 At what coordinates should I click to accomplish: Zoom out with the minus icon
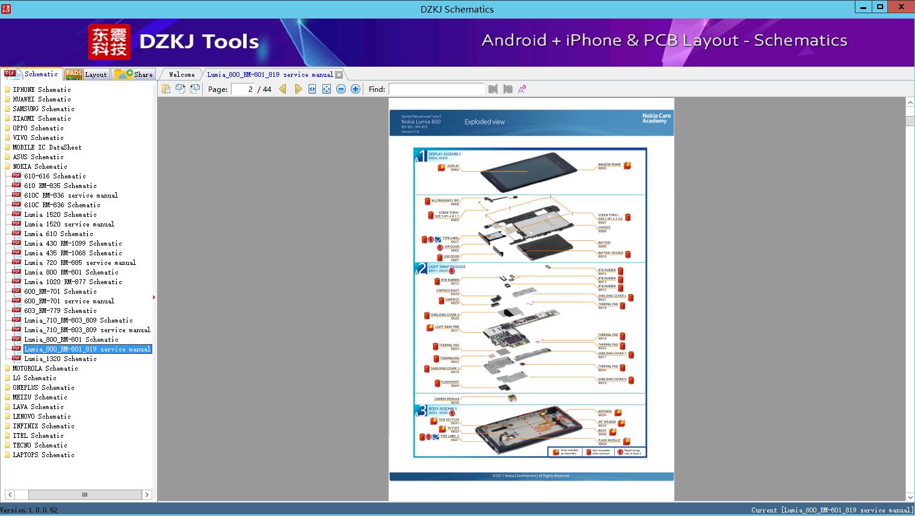pyautogui.click(x=341, y=89)
